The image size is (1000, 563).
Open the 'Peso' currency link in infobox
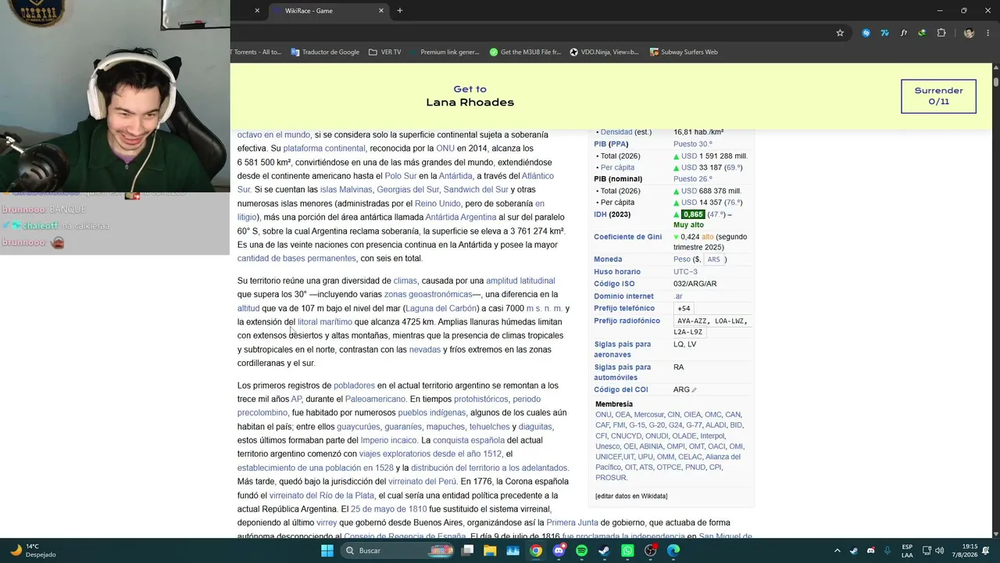[682, 260]
